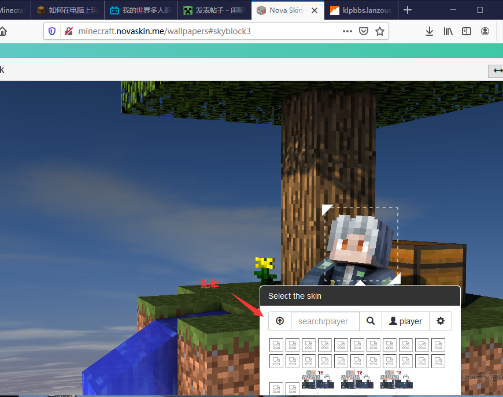Open a new tab with plus button
The height and width of the screenshot is (397, 503).
click(408, 10)
